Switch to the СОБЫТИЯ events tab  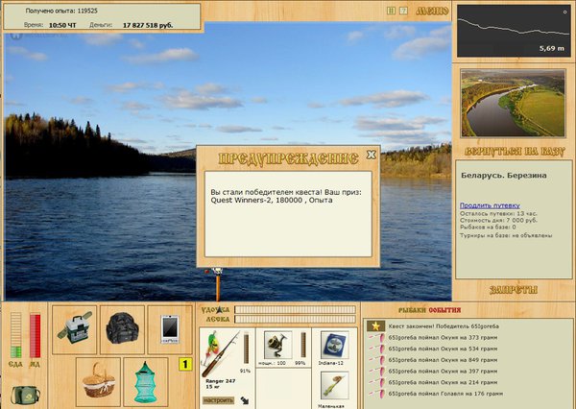[x=444, y=310]
